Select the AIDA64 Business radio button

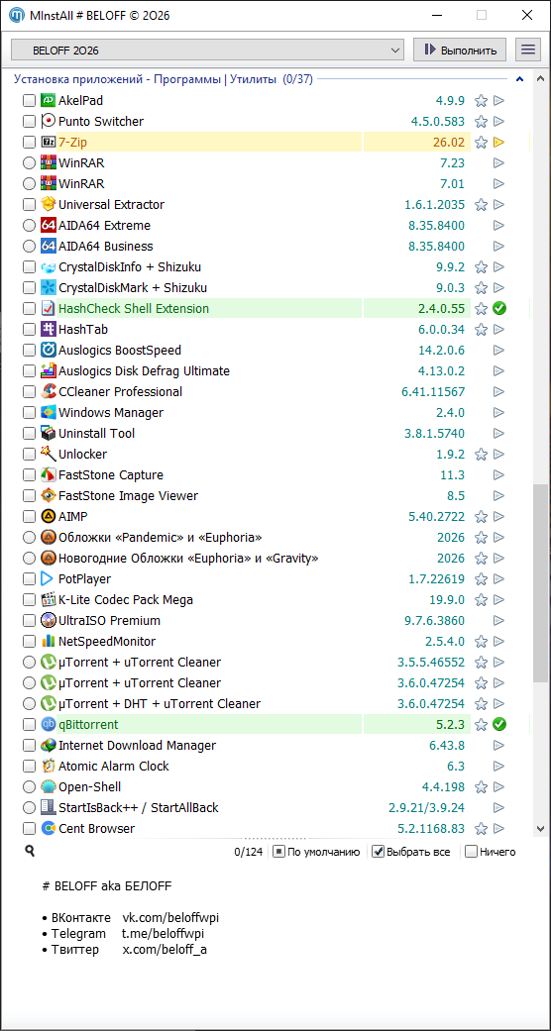[x=29, y=247]
